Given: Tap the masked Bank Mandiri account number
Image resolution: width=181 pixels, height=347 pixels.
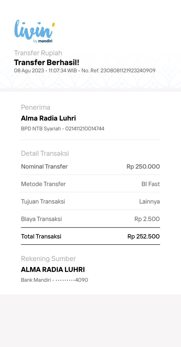Looking at the screenshot, I should [x=72, y=280].
